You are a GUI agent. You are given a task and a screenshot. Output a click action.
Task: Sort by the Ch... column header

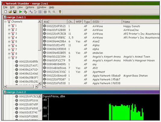71,22
